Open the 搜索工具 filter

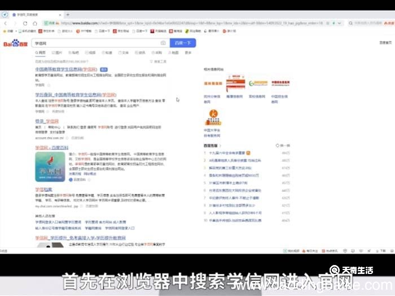pyautogui.click(x=158, y=61)
